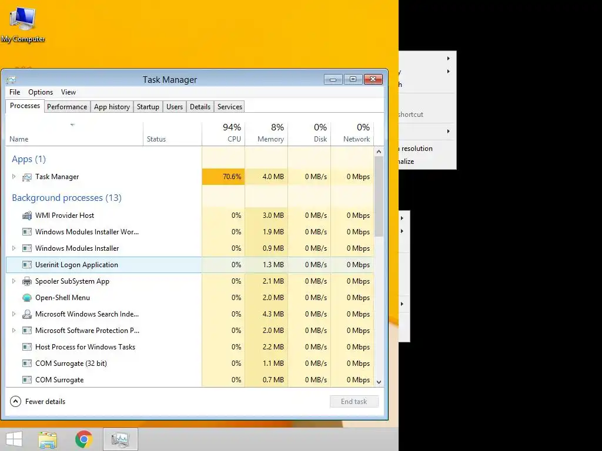The image size is (602, 451).
Task: Select Host Process for Windows Tasks text
Action: tap(85, 347)
